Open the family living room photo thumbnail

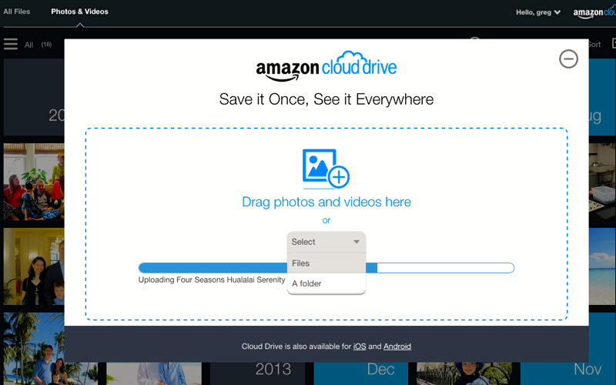34,182
